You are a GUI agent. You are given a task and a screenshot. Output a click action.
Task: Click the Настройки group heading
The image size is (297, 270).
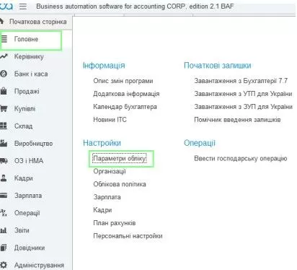tap(102, 143)
